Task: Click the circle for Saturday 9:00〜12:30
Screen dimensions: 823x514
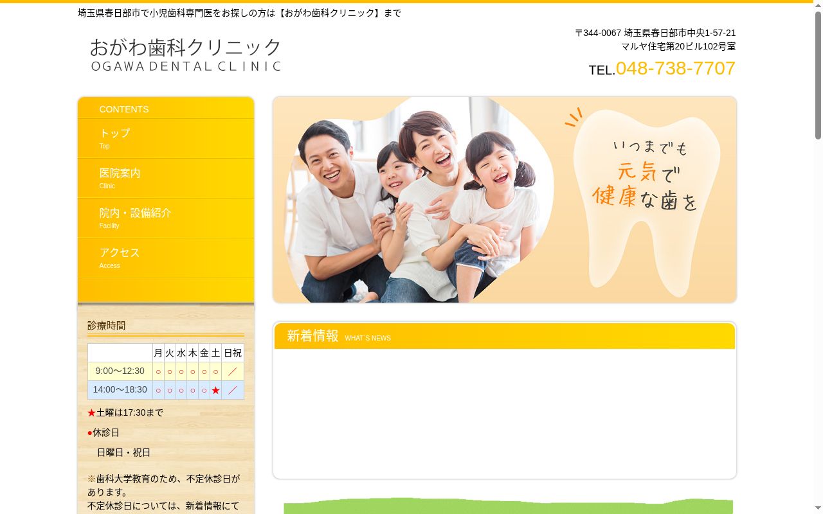Action: point(216,371)
